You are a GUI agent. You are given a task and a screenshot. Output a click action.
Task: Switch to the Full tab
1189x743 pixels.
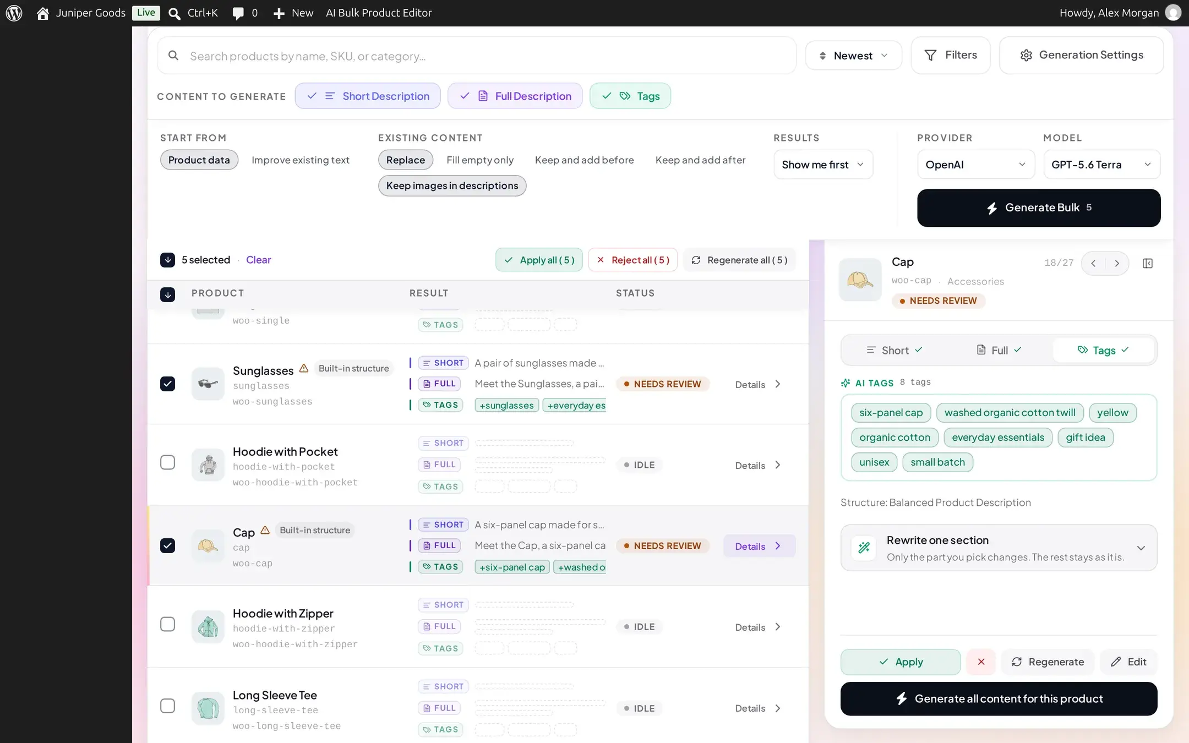pos(999,350)
